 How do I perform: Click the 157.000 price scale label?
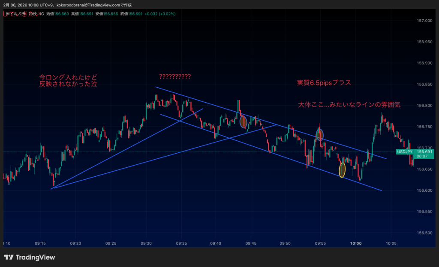[x=424, y=21]
